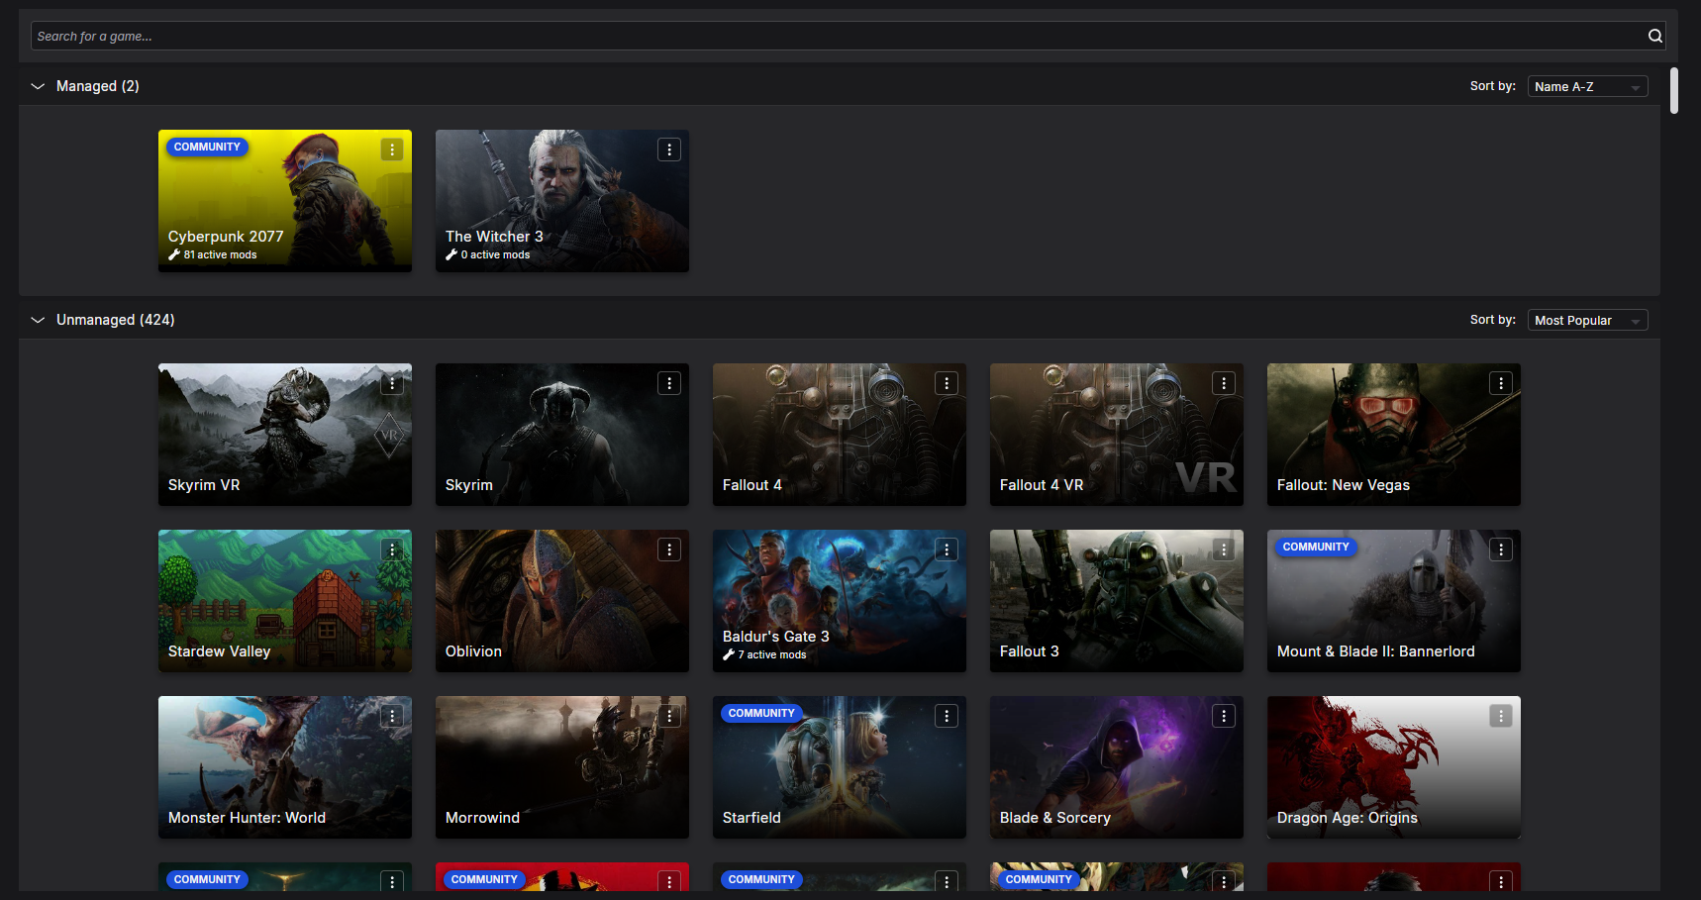Select the Skyrim game thumbnail
The width and height of the screenshot is (1701, 900).
[562, 435]
